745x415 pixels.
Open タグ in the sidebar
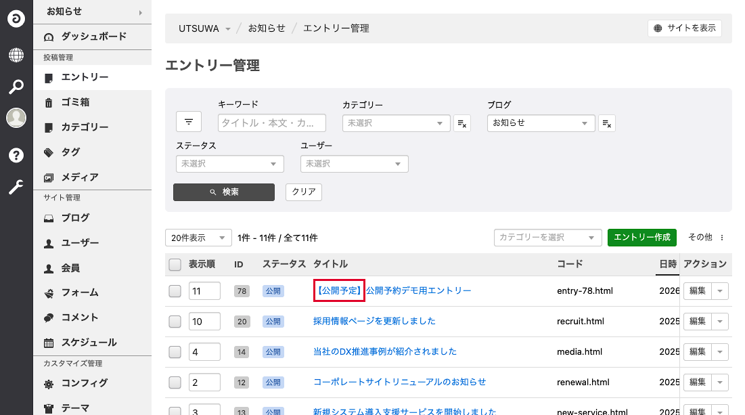click(92, 152)
